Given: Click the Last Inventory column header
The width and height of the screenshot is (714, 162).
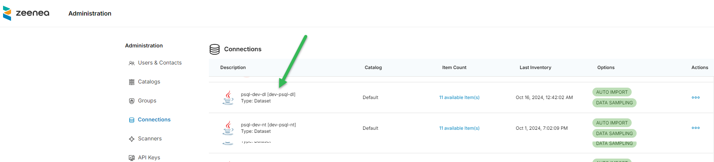Looking at the screenshot, I should click(x=535, y=68).
